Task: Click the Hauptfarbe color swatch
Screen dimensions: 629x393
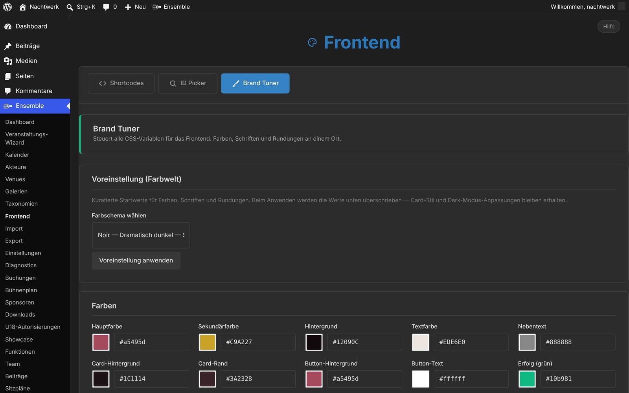Action: 101,342
